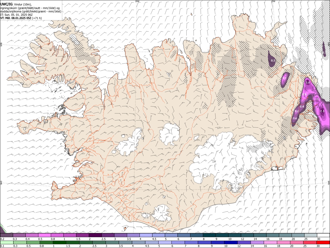Click the '0.7' precipitation value on the map
Image resolution: width=330 pixels, height=248 pixels.
tap(285, 78)
